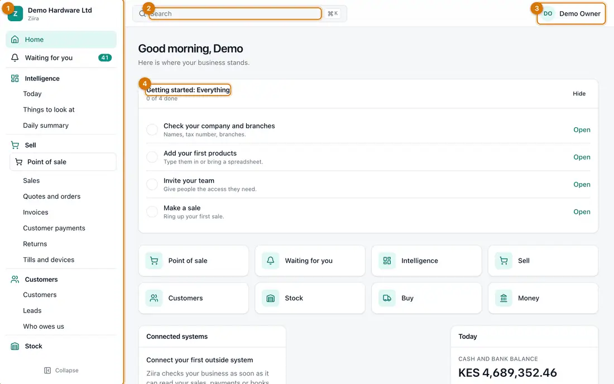614x384 pixels.
Task: Click the Command-K shortcut badge in search bar
Action: 333,14
